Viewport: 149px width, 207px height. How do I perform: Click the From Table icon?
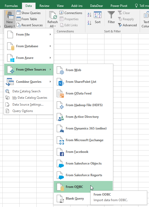click(x=19, y=19)
